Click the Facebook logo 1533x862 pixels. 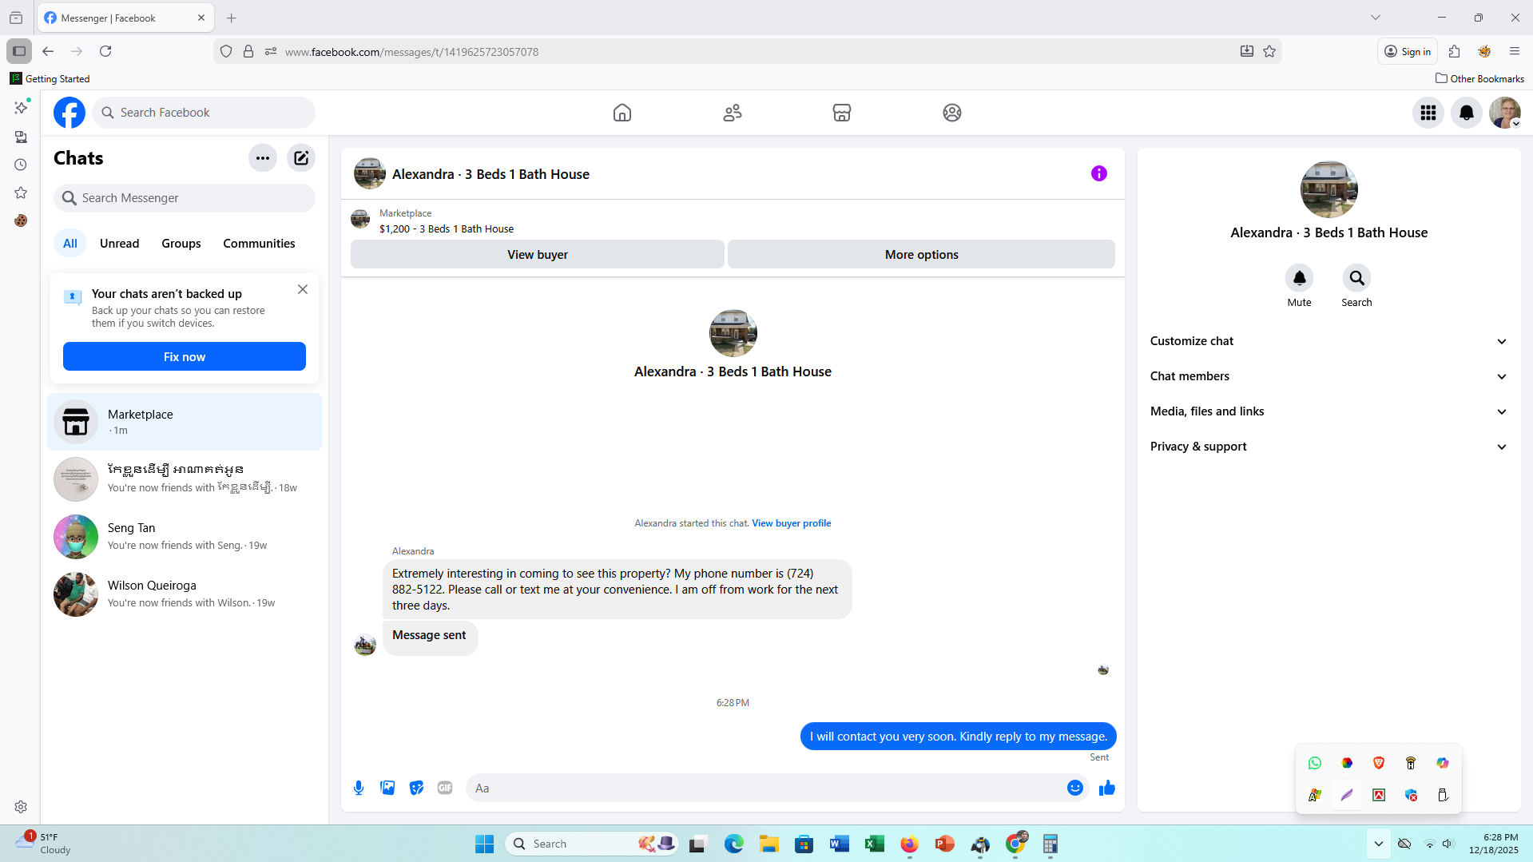[70, 113]
